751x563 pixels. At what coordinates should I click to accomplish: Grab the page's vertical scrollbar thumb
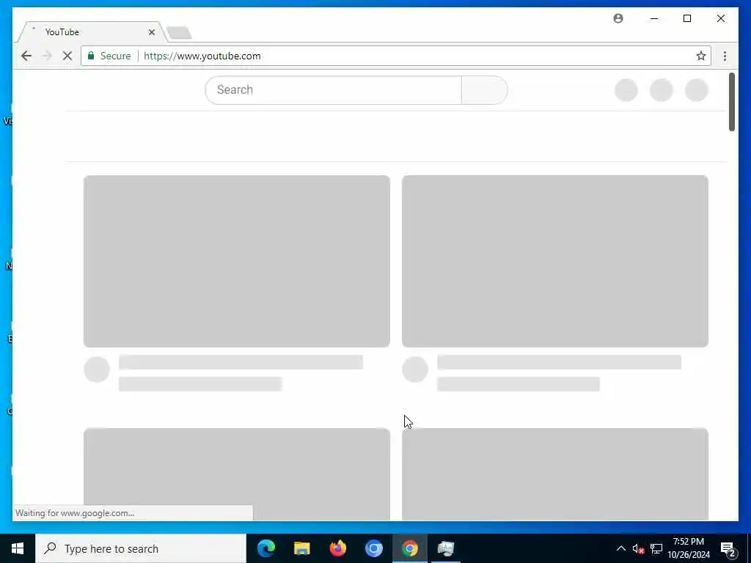click(x=731, y=101)
